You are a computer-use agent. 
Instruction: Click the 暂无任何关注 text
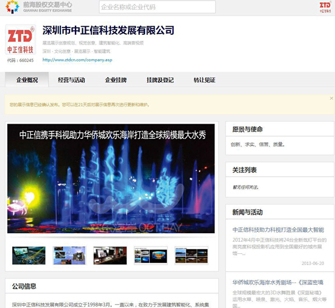point(245,187)
